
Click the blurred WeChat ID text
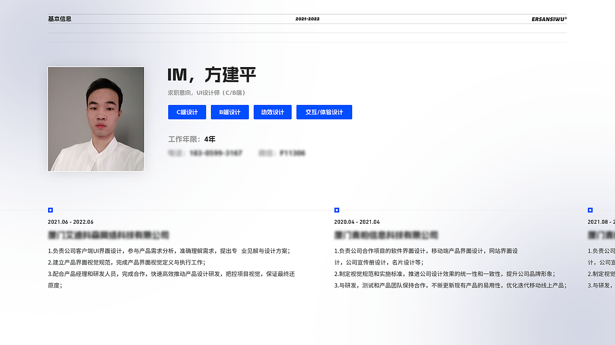282,153
